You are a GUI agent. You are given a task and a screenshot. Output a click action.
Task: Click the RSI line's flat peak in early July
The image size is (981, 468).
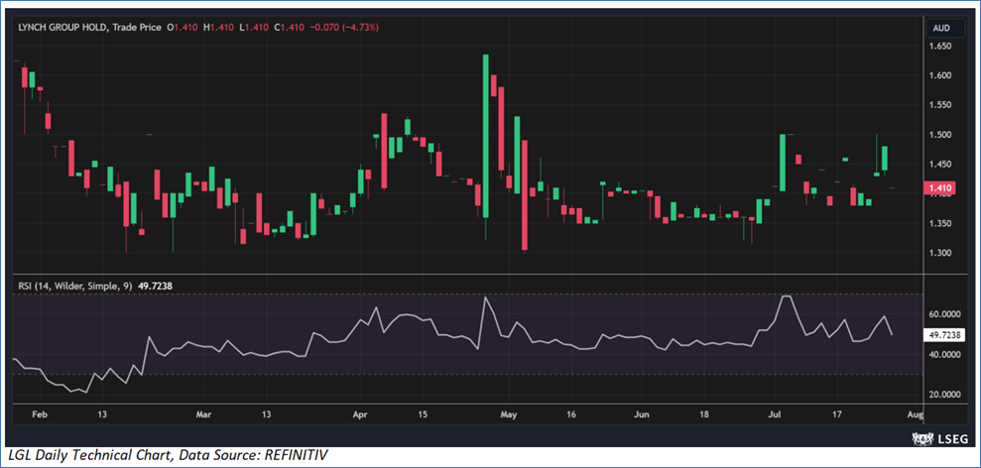coord(787,296)
